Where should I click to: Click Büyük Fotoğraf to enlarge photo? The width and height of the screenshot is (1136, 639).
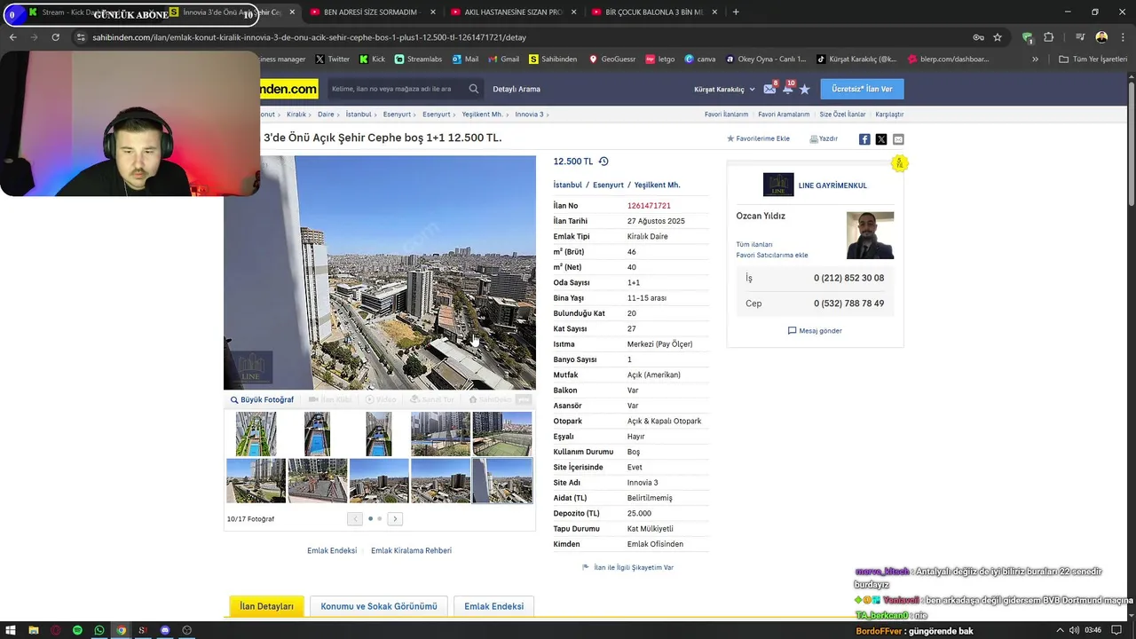click(x=262, y=399)
